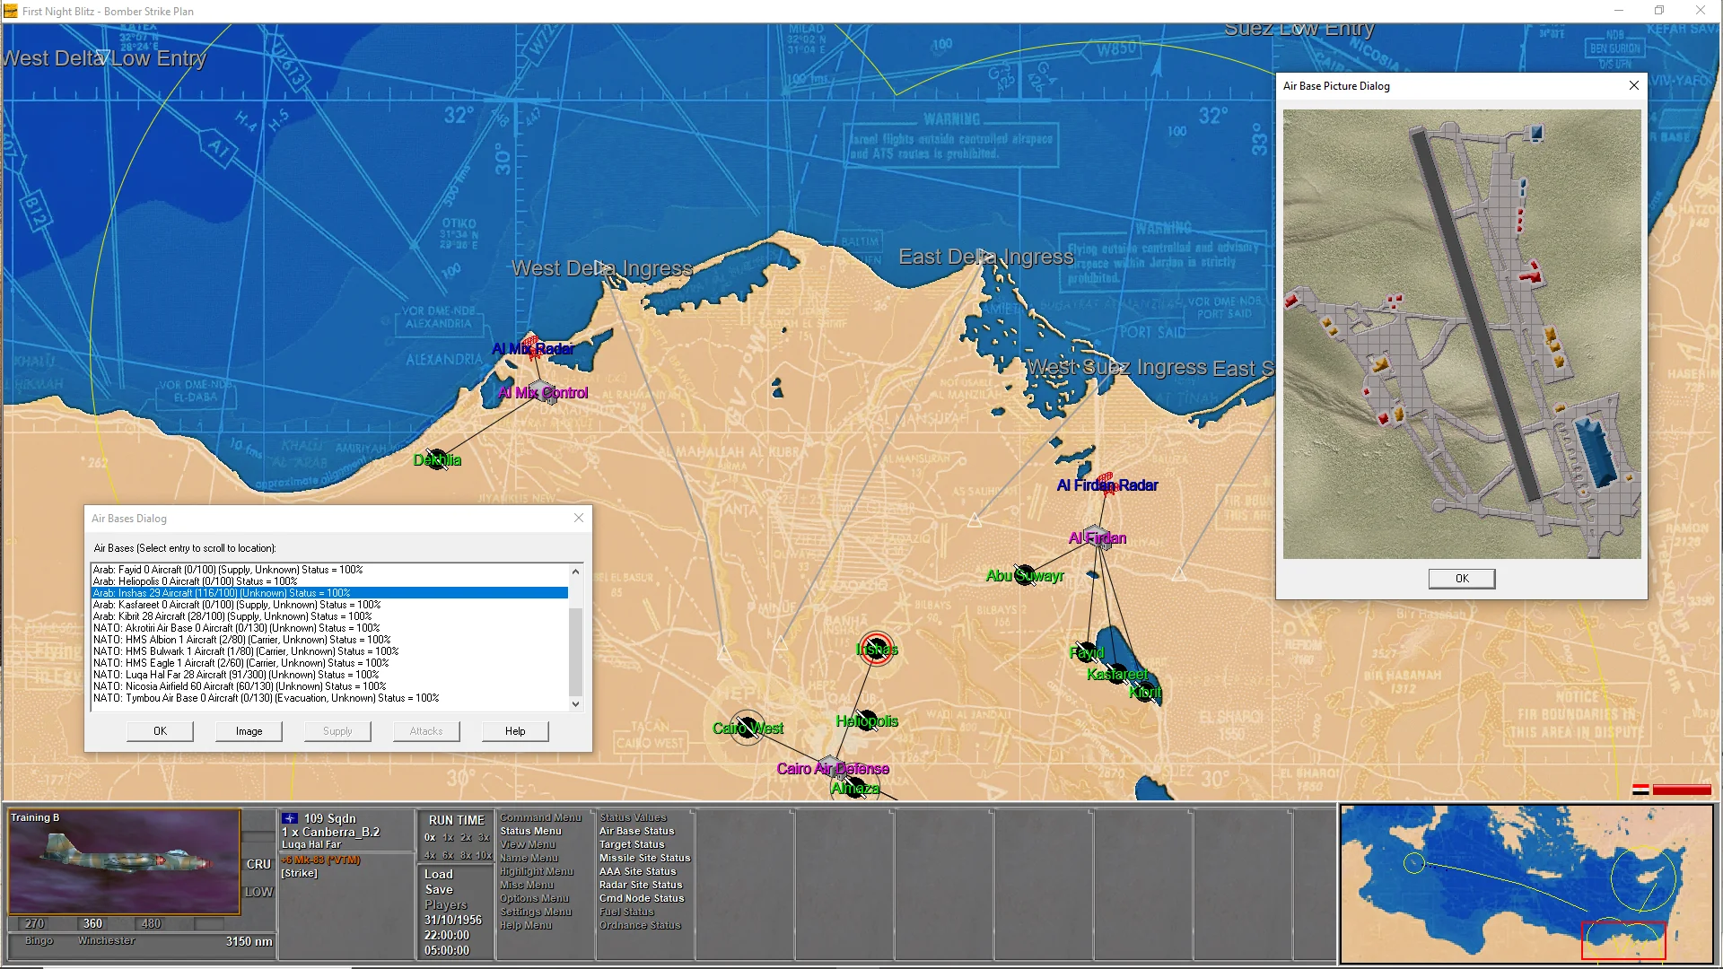The width and height of the screenshot is (1723, 969).
Task: Click the Al Mix Radar site icon
Action: [x=533, y=346]
